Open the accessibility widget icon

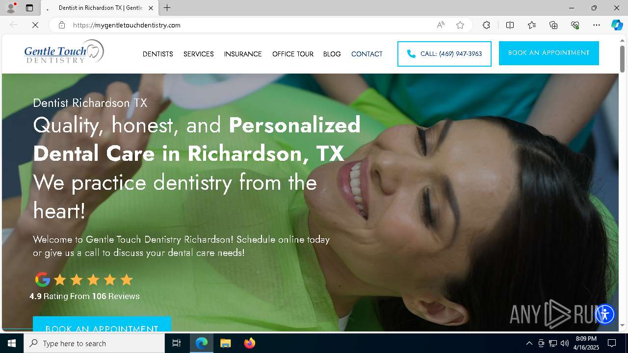tap(605, 314)
